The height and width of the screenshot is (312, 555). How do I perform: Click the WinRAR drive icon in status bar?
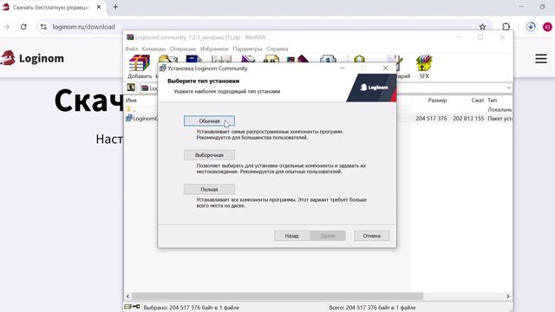point(128,307)
